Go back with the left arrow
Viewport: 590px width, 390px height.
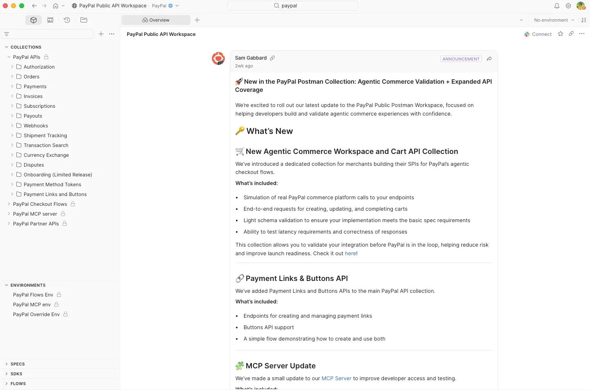pos(34,6)
